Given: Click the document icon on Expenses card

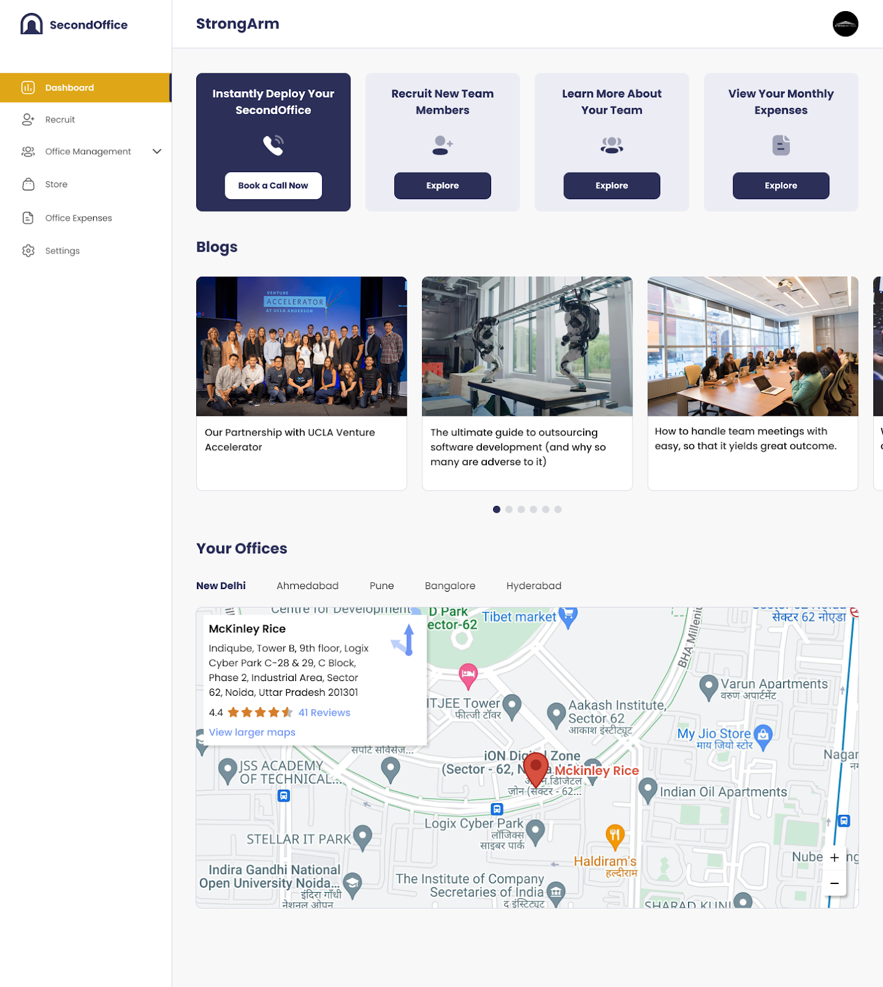Looking at the screenshot, I should pos(781,145).
